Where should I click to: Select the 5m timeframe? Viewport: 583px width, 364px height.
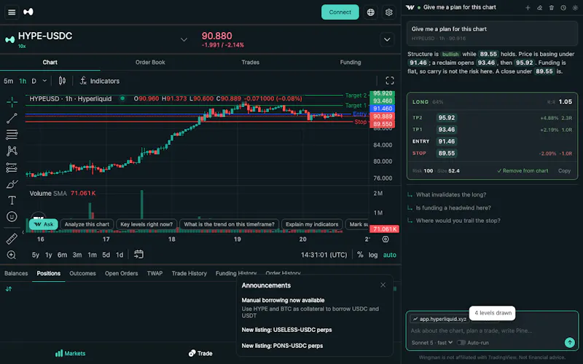click(x=8, y=81)
